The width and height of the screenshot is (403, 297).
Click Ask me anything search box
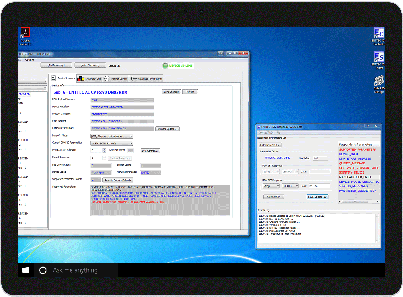point(76,270)
